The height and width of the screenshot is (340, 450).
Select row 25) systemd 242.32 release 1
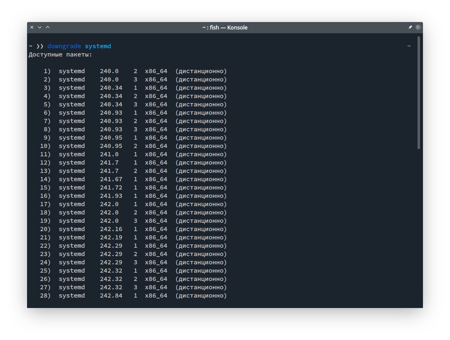click(x=134, y=271)
